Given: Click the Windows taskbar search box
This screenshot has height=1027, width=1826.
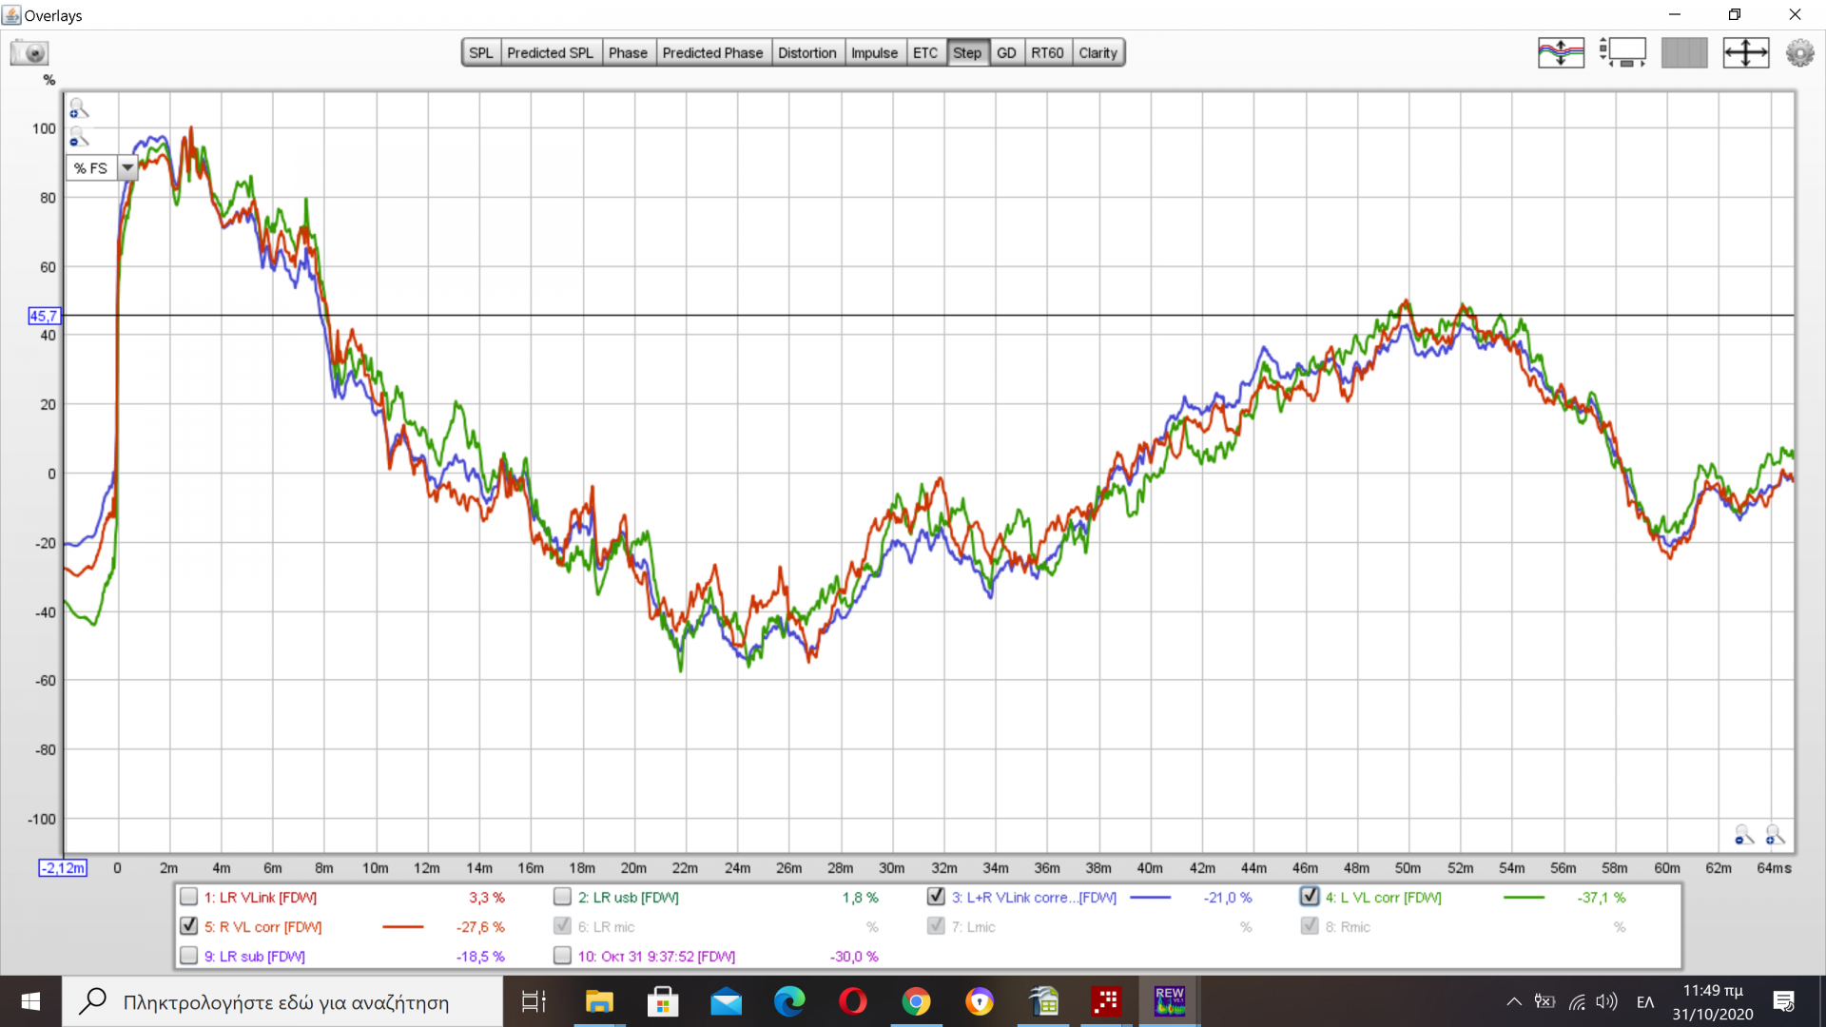Looking at the screenshot, I should point(285,1002).
